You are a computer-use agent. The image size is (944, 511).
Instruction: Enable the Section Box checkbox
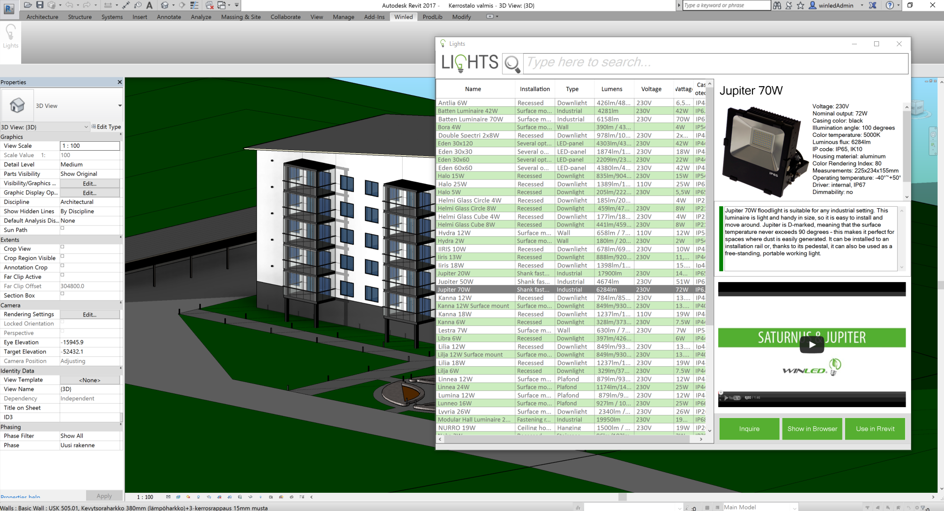63,293
